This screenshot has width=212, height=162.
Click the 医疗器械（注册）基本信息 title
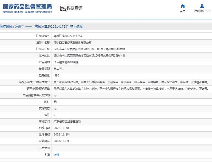pyautogui.click(x=41, y=26)
